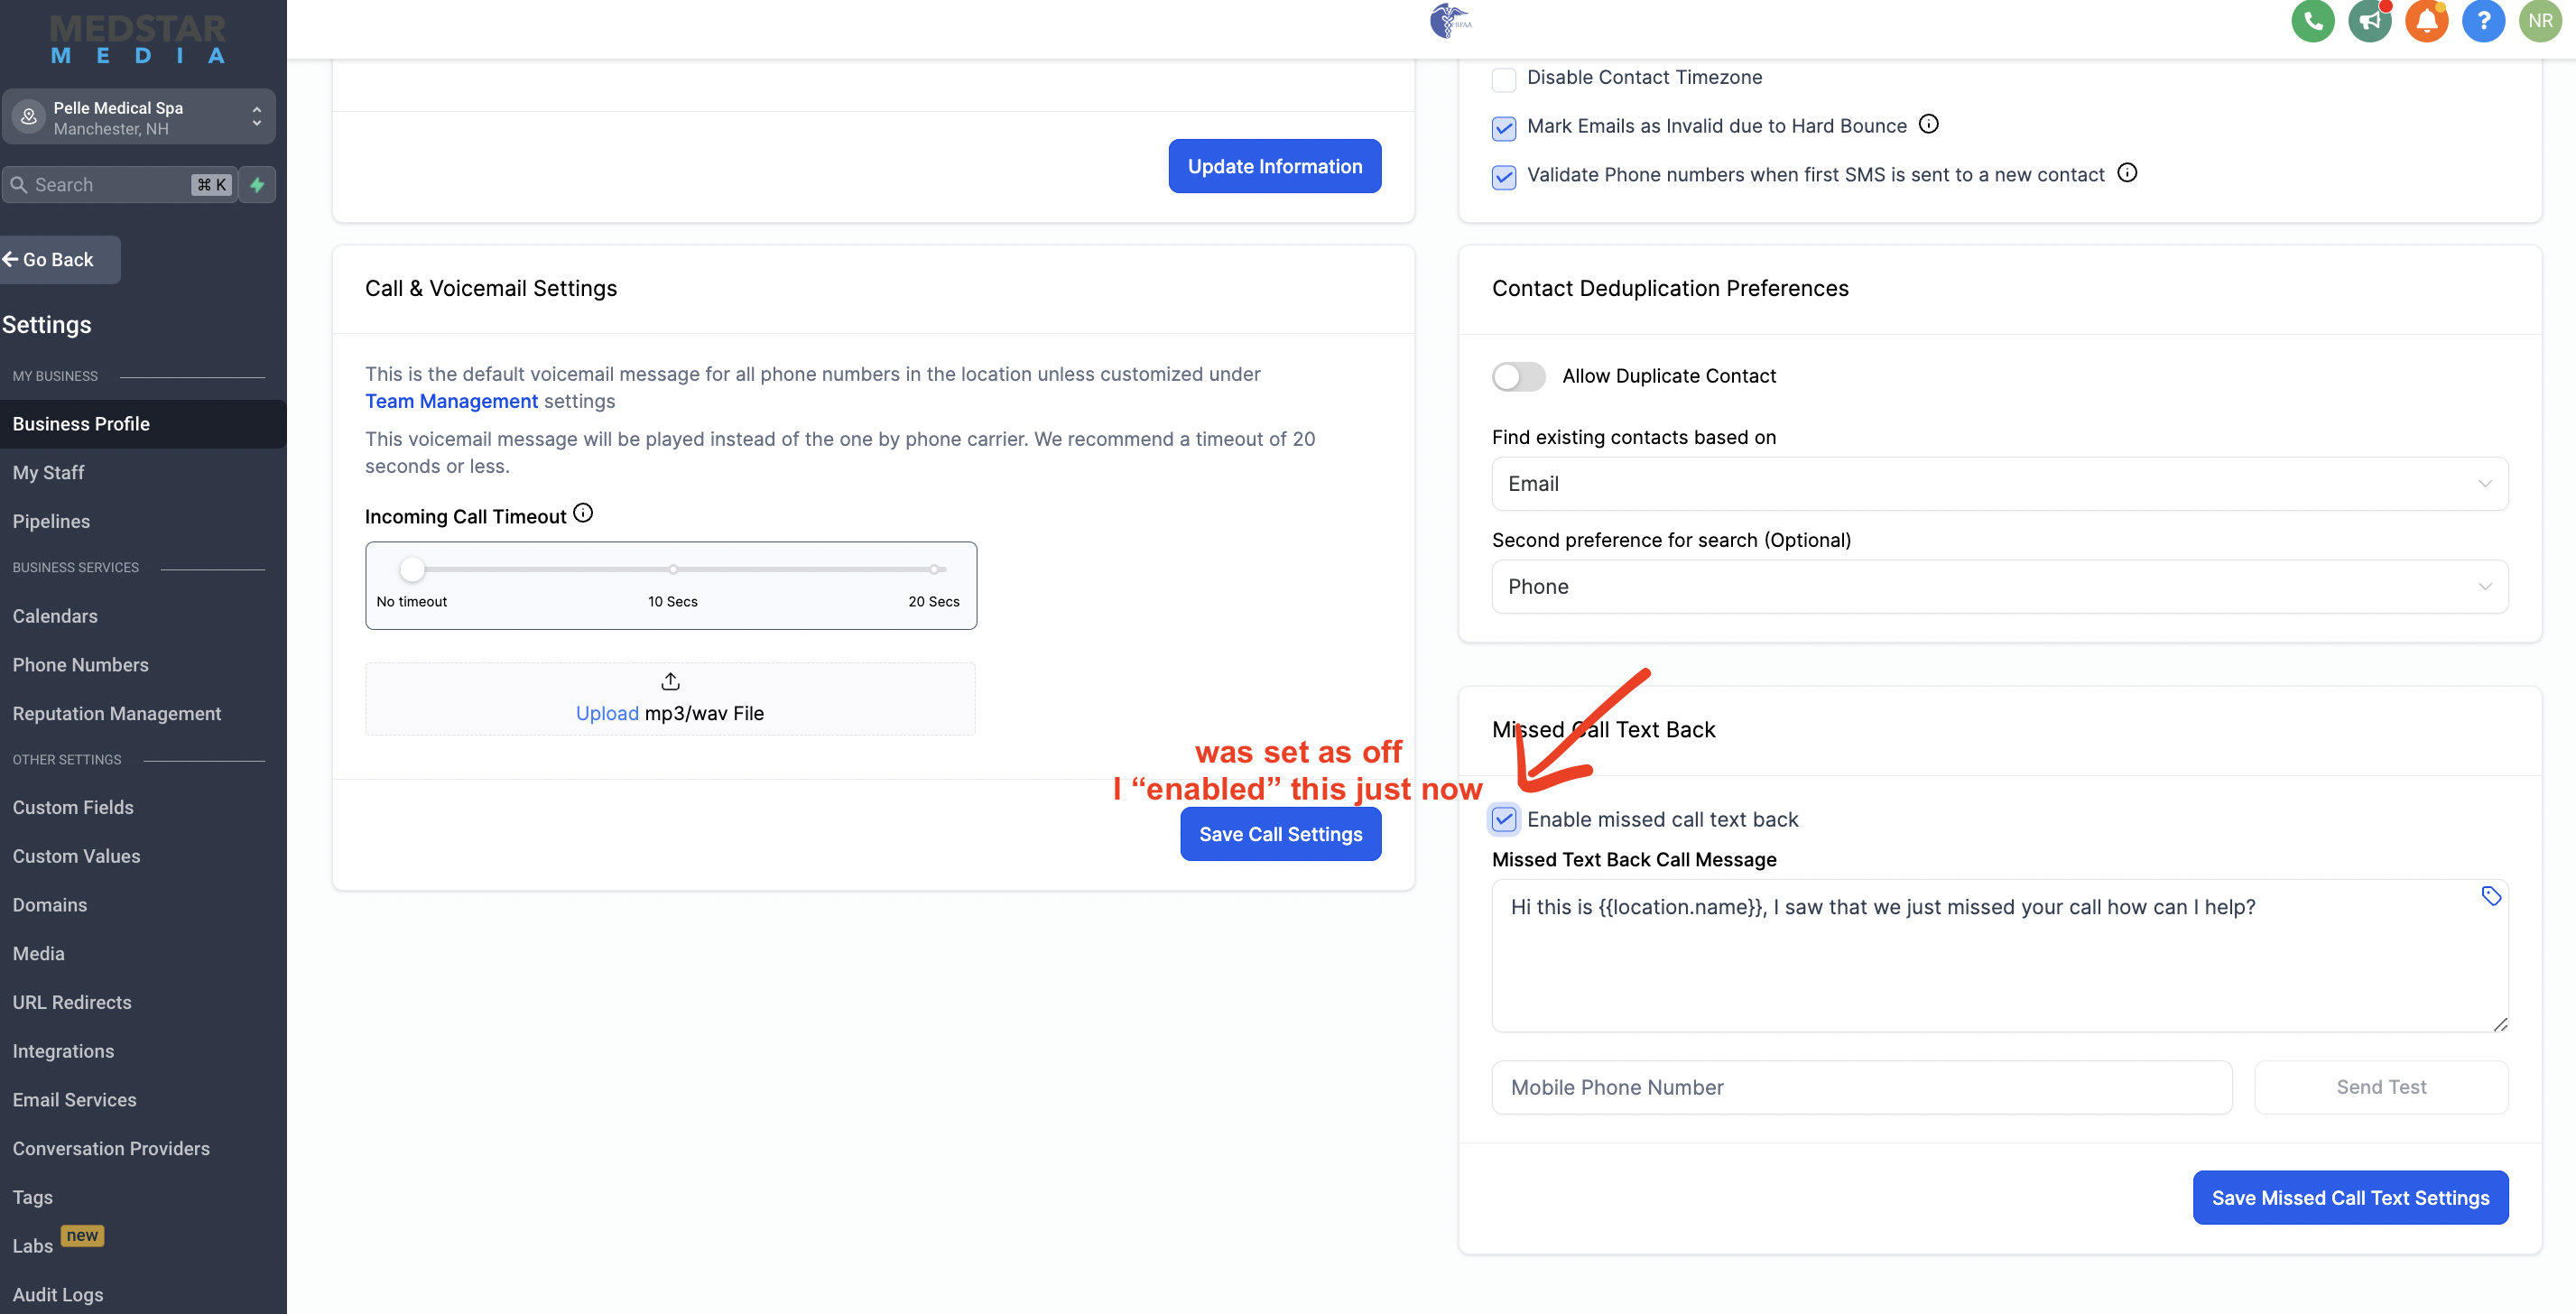Open Phone Numbers in sidebar

click(x=80, y=665)
